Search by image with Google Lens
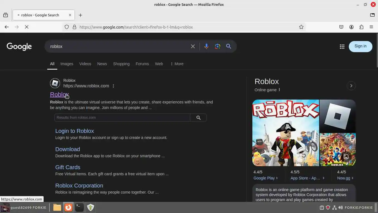Viewport: 378px width, 213px height. (x=217, y=46)
